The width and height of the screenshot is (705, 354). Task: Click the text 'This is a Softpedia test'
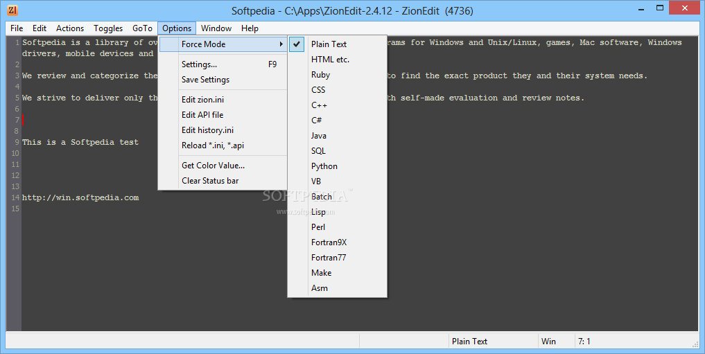point(80,142)
